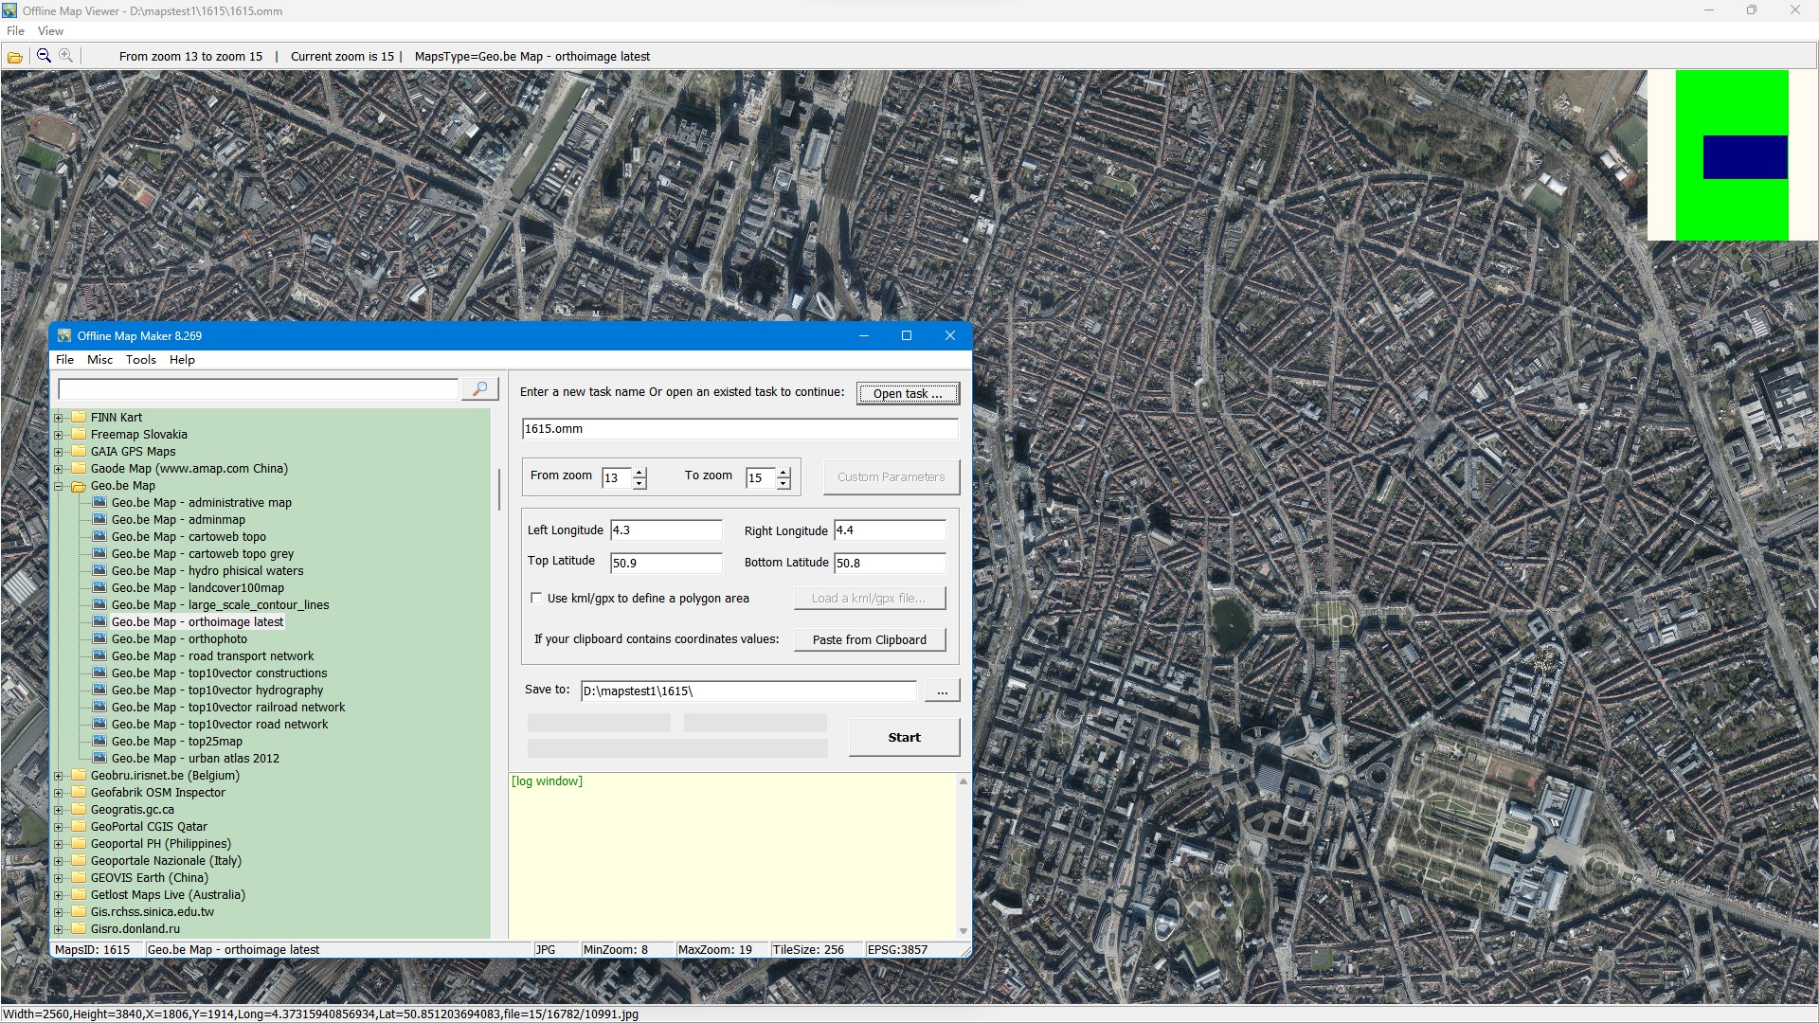Click icon beside top10vector constructions entry
The image size is (1819, 1023).
pyautogui.click(x=99, y=673)
